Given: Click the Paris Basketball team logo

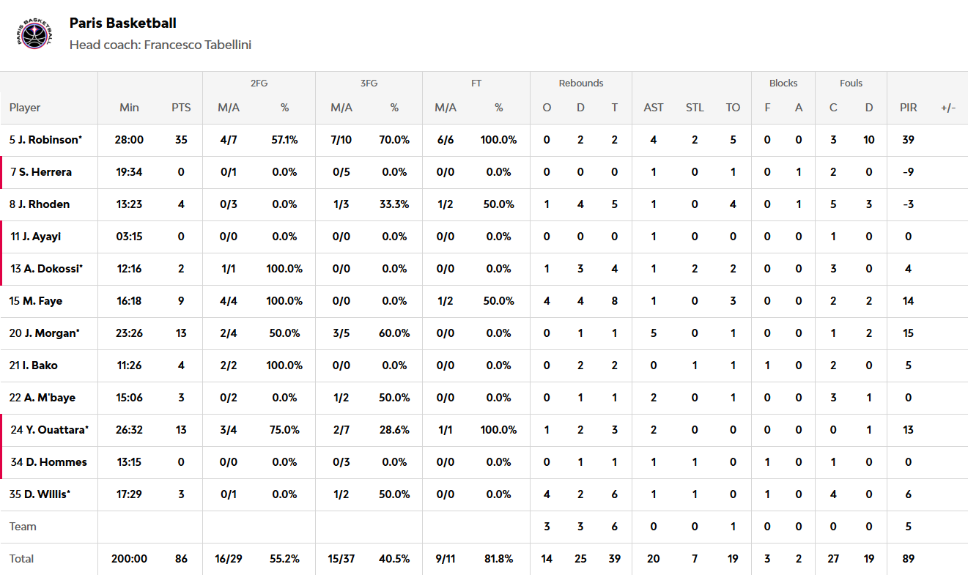Looking at the screenshot, I should click(x=35, y=33).
